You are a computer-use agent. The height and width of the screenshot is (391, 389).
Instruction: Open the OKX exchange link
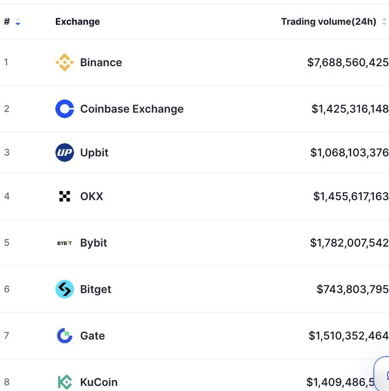[91, 197]
